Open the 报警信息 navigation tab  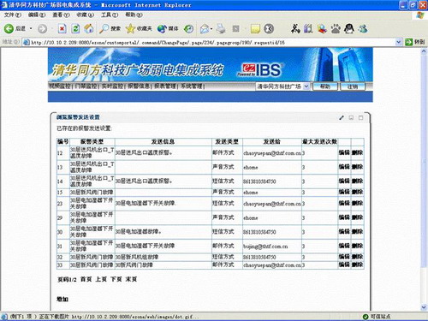tap(139, 86)
